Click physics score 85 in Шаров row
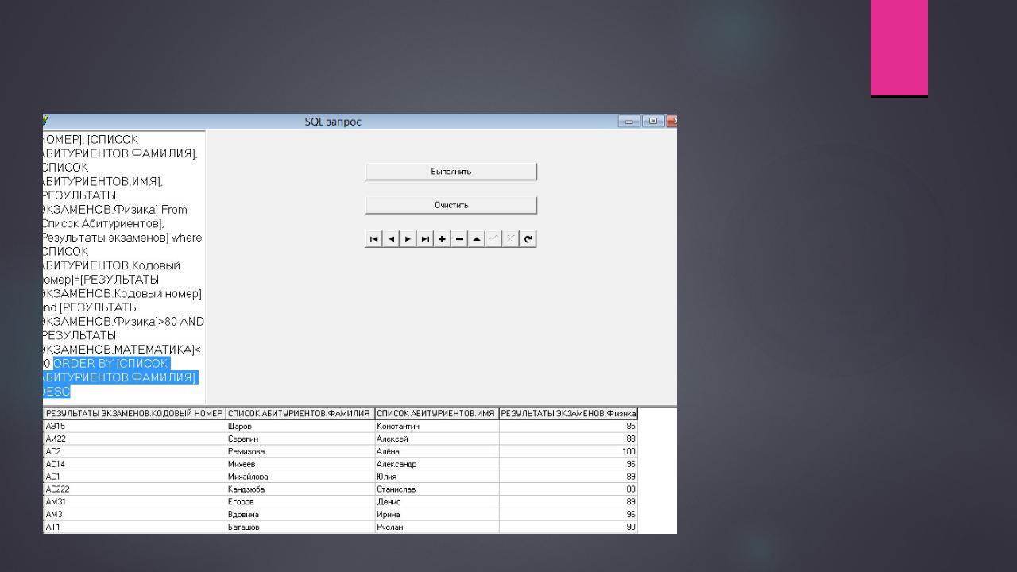1017x572 pixels. (x=568, y=426)
